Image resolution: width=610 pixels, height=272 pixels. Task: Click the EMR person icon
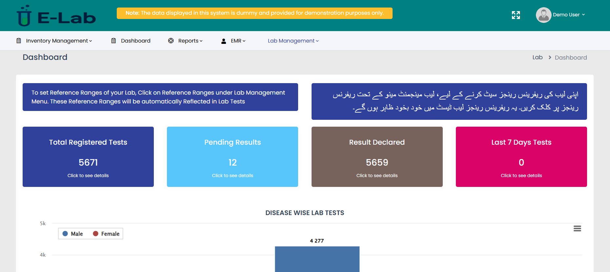[224, 41]
